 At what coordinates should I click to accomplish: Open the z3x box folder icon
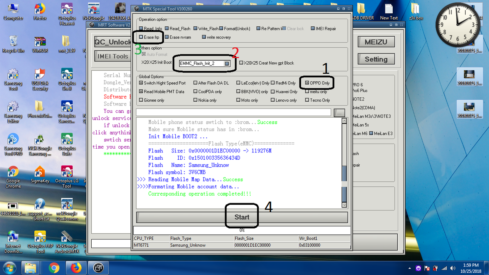416,11
